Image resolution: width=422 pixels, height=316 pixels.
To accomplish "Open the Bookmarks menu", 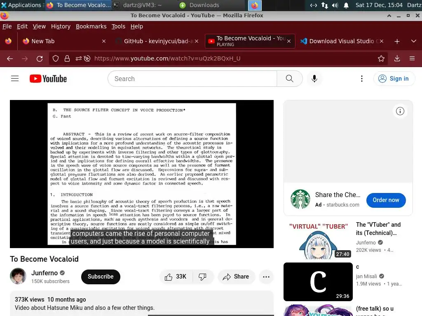I will point(91,26).
